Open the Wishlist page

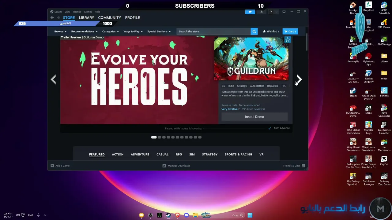tap(271, 31)
